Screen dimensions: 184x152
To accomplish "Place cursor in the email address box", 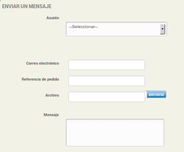I will point(107,65).
